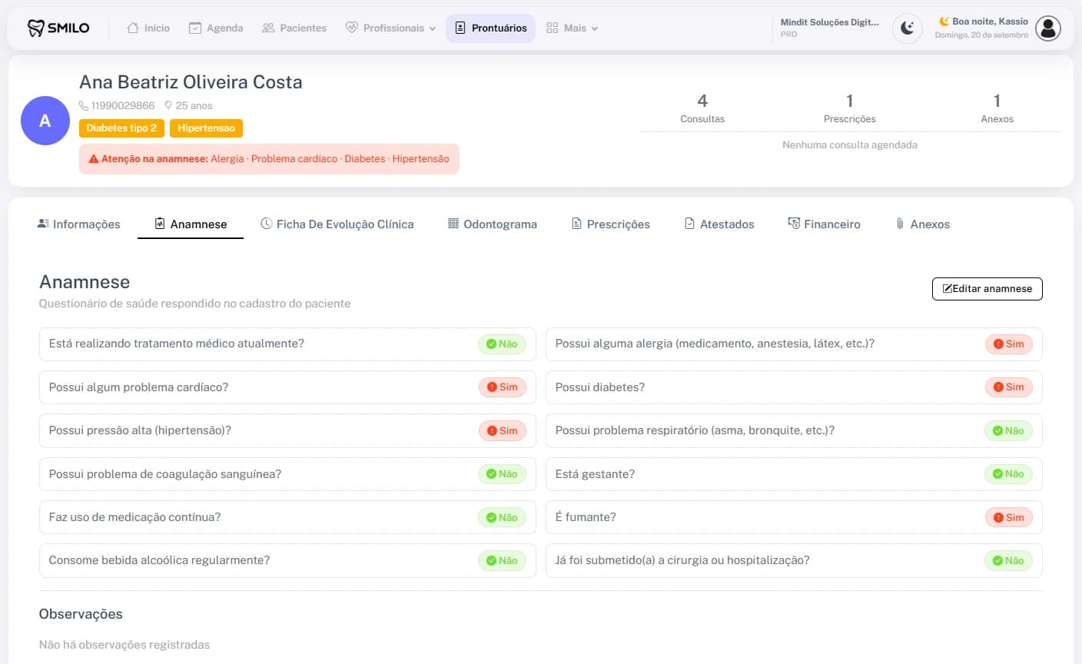The width and height of the screenshot is (1082, 664).
Task: Click the 25 anos age label
Action: [194, 105]
